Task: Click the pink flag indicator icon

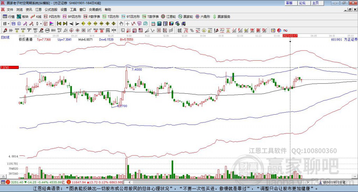Action: tap(52, 24)
